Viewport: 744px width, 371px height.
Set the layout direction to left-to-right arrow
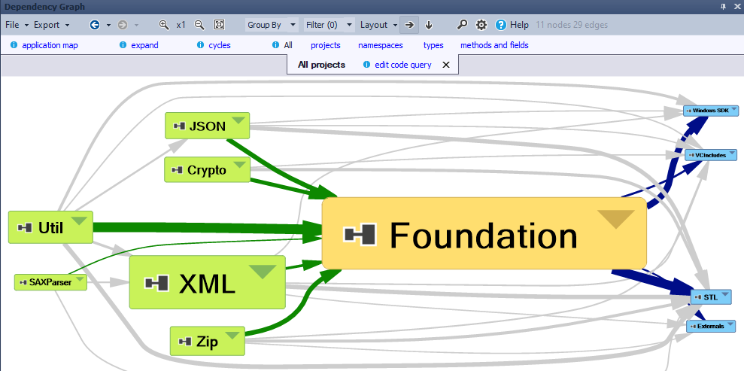coord(409,25)
